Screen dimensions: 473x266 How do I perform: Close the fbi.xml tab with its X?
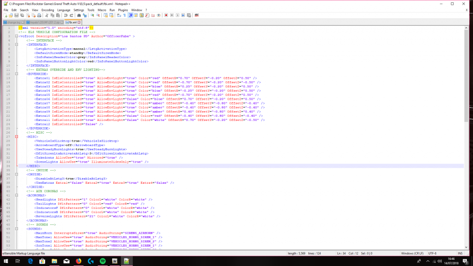(79, 22)
